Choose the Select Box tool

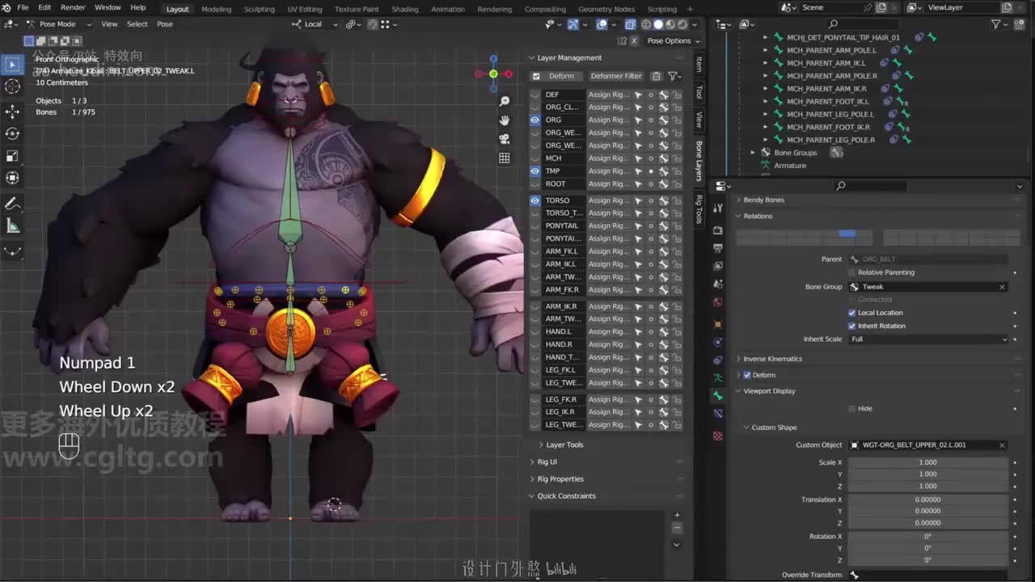[13, 64]
